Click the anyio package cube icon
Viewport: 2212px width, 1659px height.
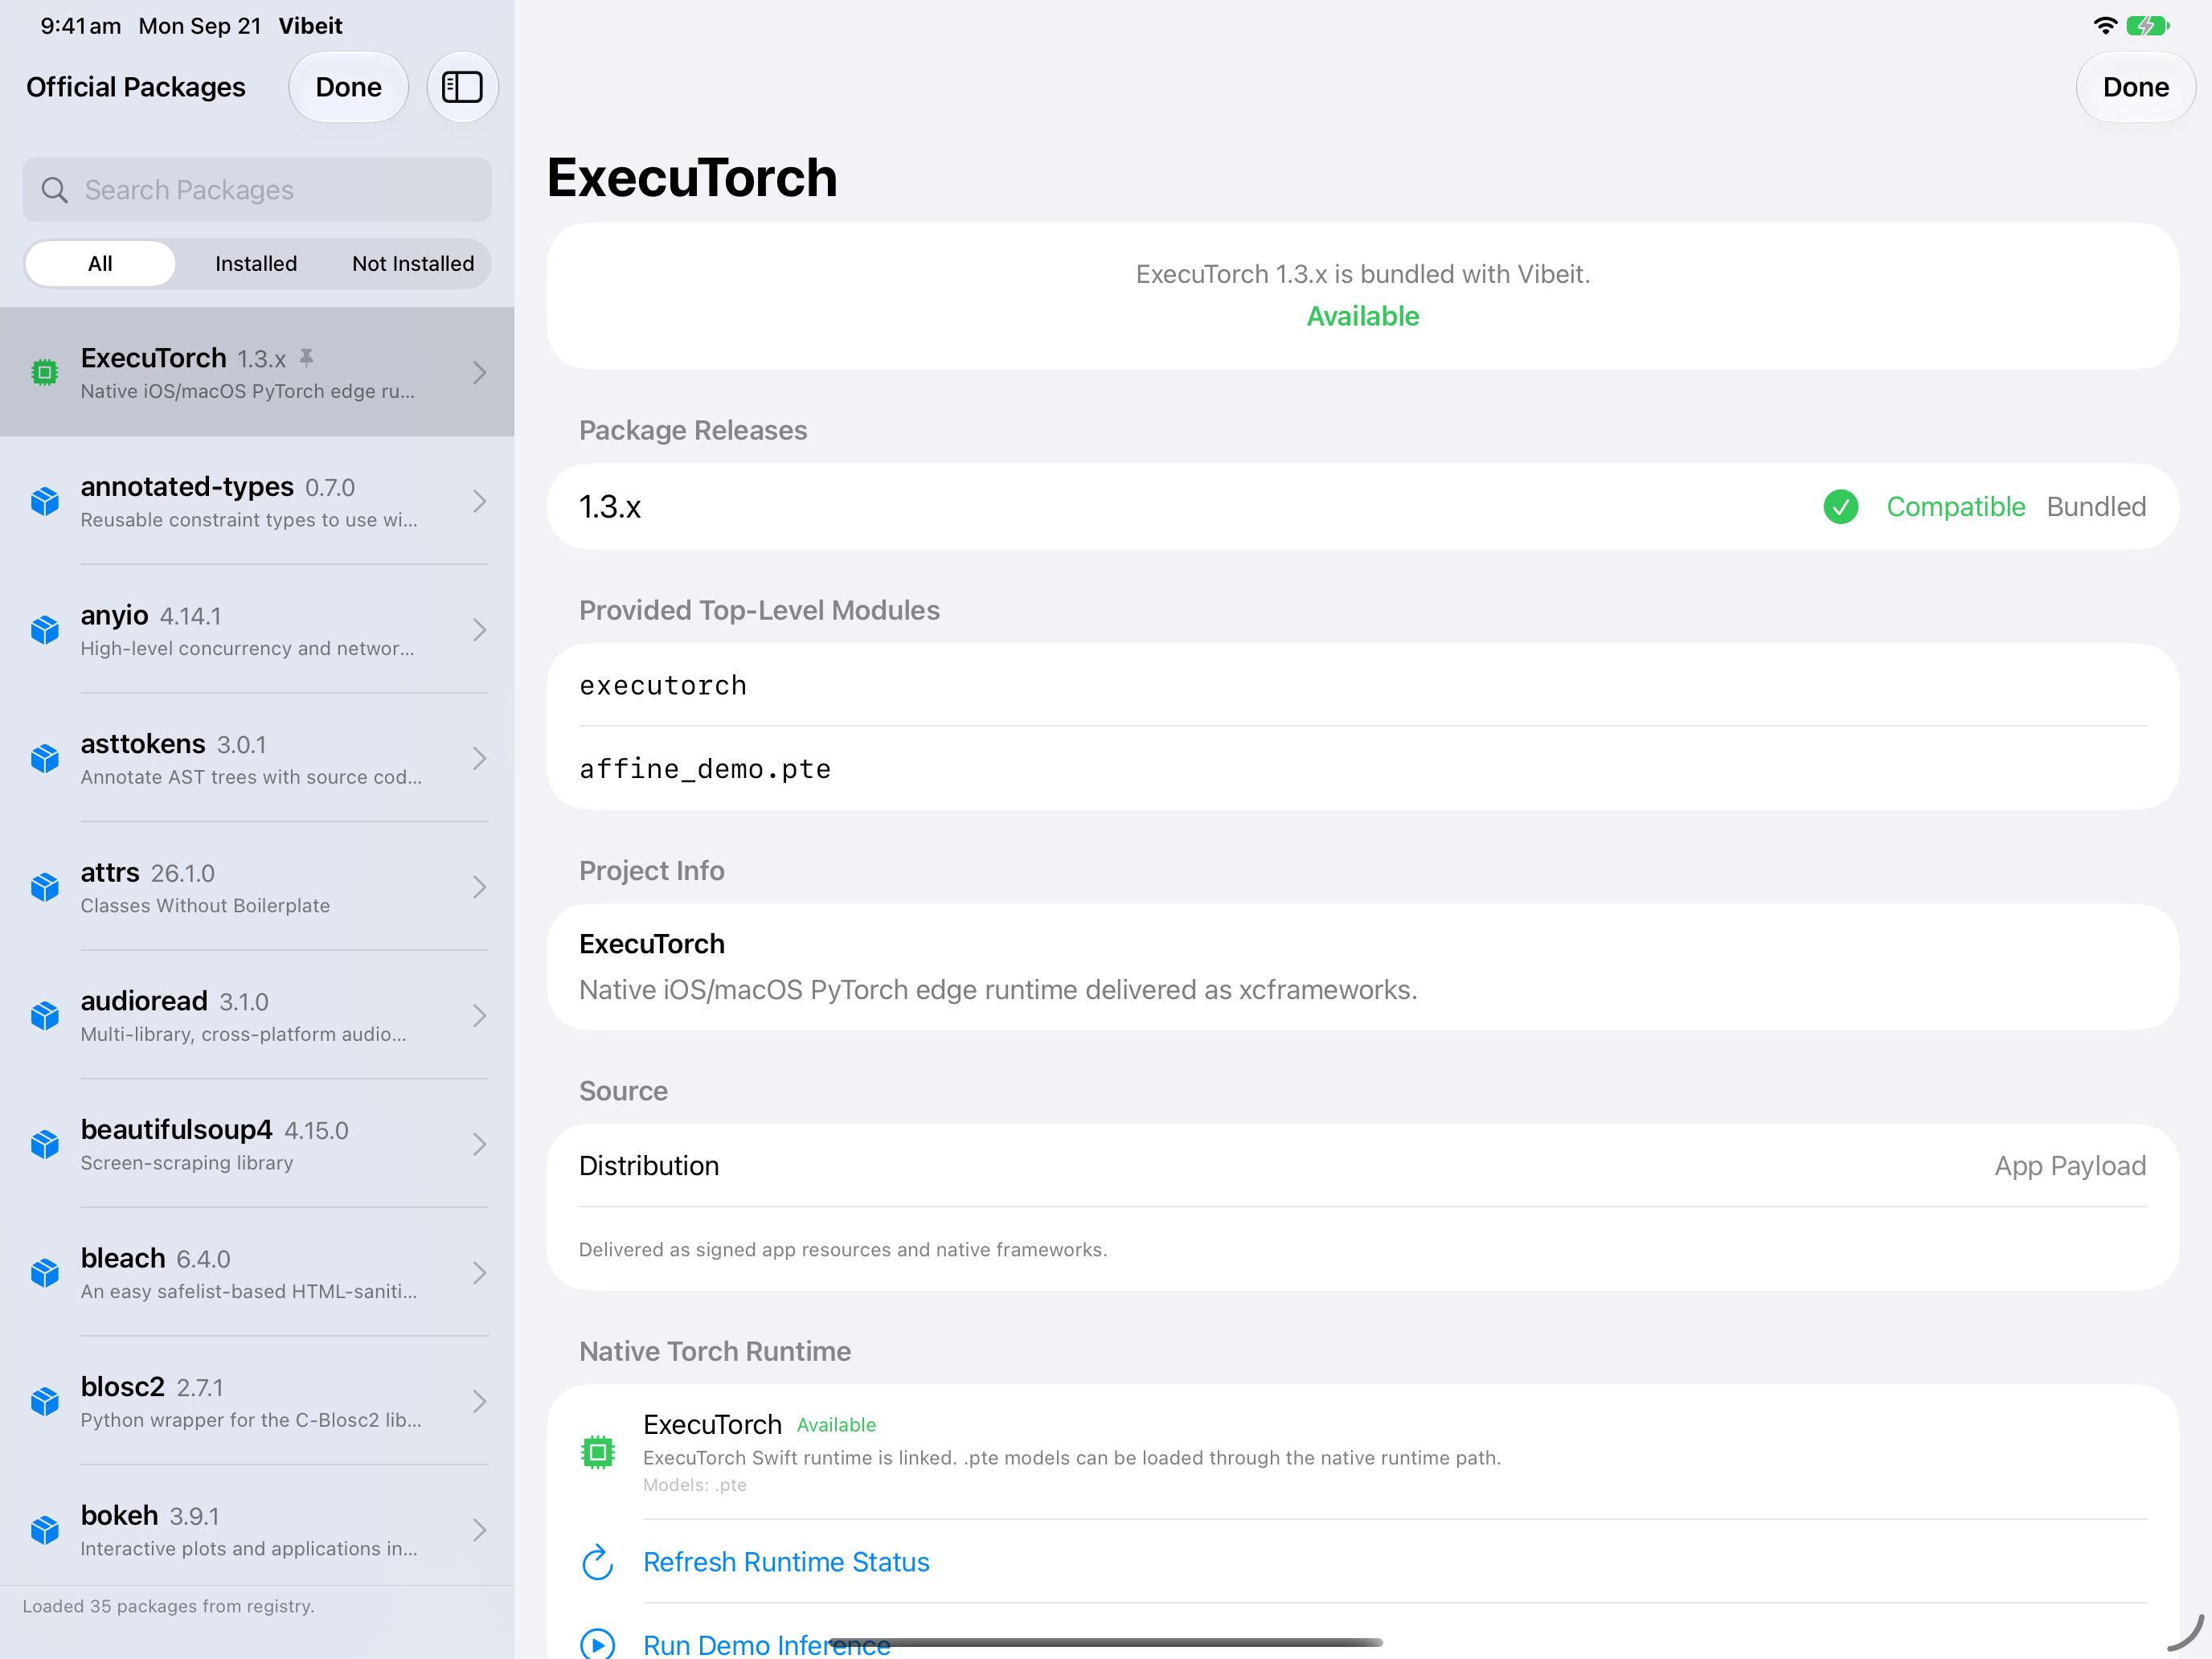[44, 630]
